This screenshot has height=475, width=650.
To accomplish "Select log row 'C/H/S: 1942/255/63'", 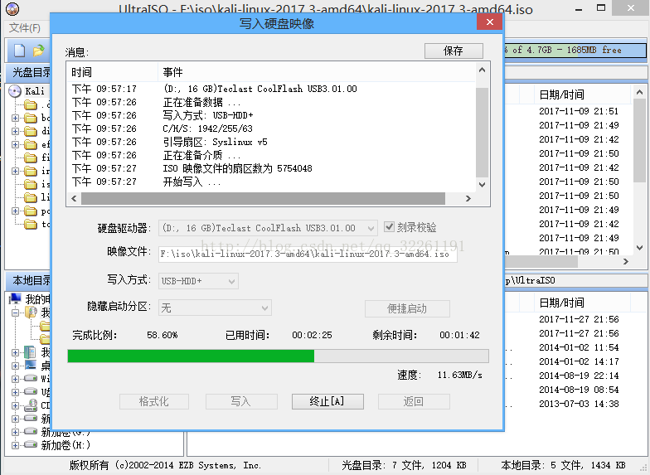I will [x=271, y=128].
